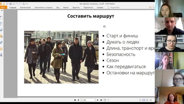Go to the last page button
The width and height of the screenshot is (184, 104).
point(101,100)
